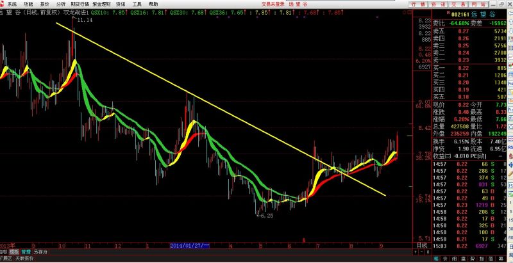Click the 双龙战法1 indicator name label

[76, 12]
